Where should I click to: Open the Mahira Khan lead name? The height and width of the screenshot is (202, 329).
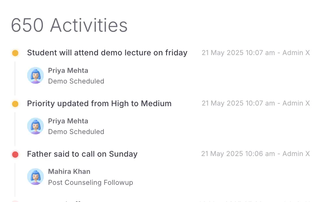click(x=69, y=172)
